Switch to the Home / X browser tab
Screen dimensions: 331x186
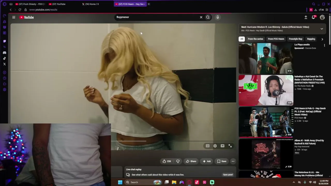[x=91, y=4]
